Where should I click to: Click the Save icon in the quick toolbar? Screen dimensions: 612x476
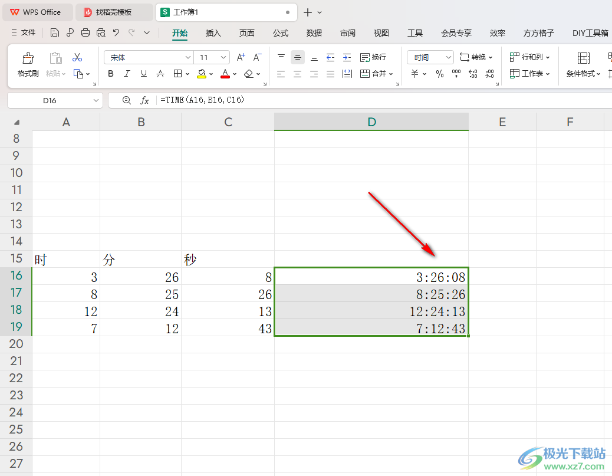[55, 33]
